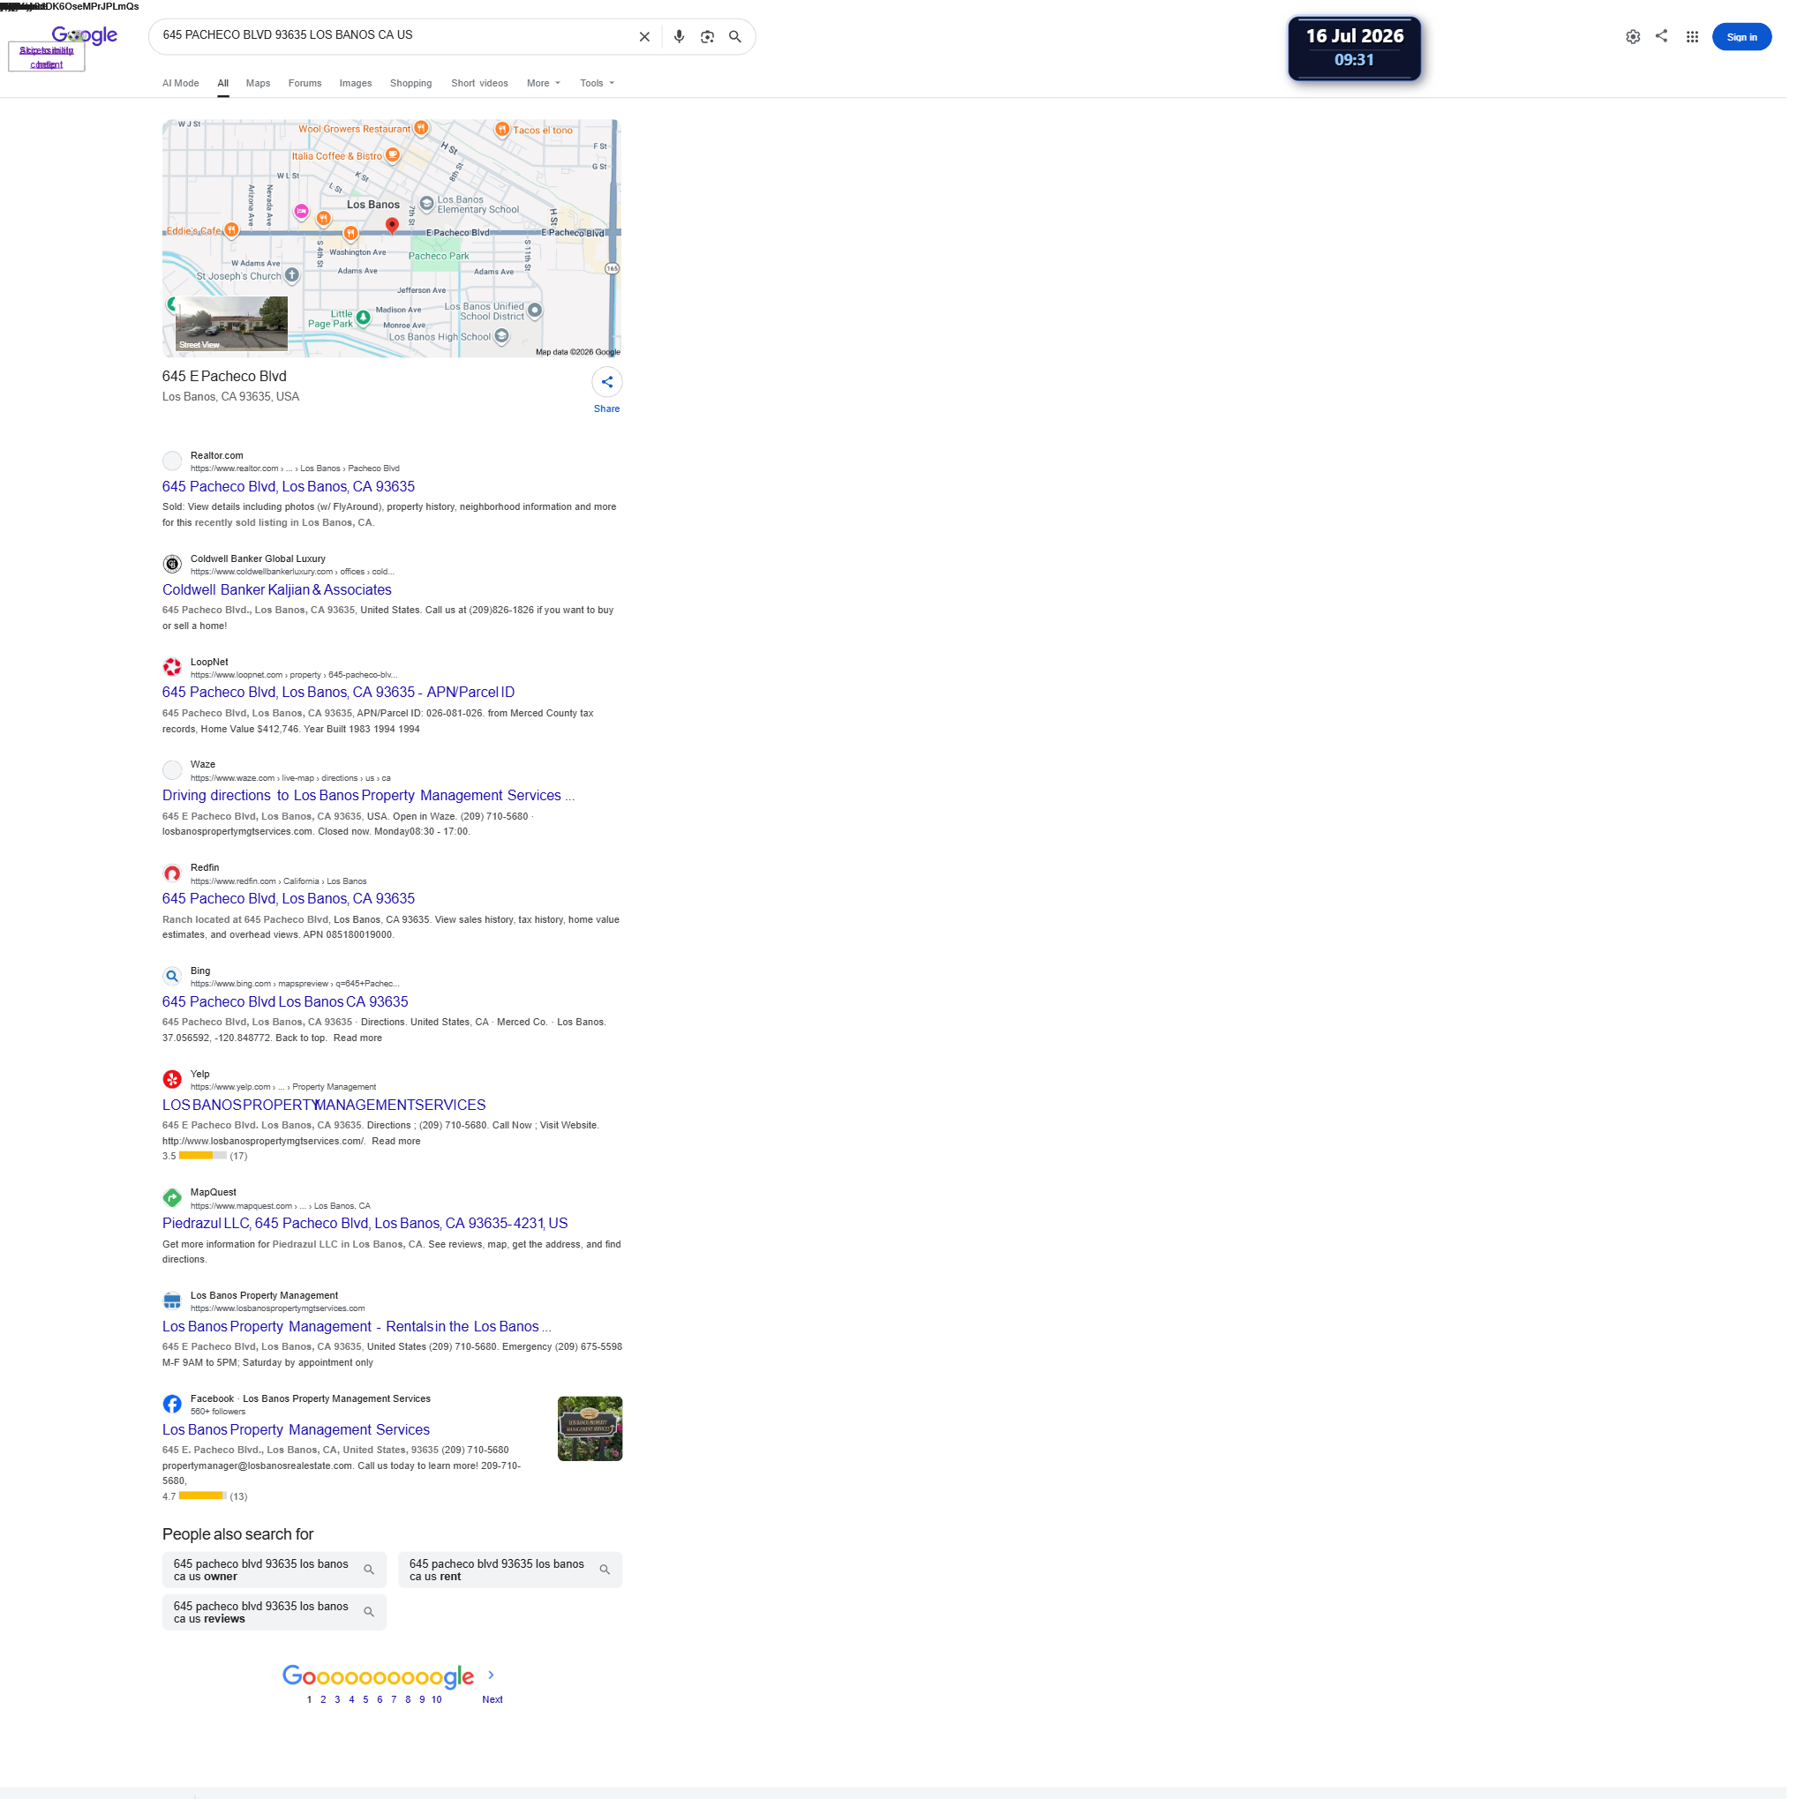Switch to AI Mode tab
This screenshot has height=1799, width=1797.
[182, 84]
